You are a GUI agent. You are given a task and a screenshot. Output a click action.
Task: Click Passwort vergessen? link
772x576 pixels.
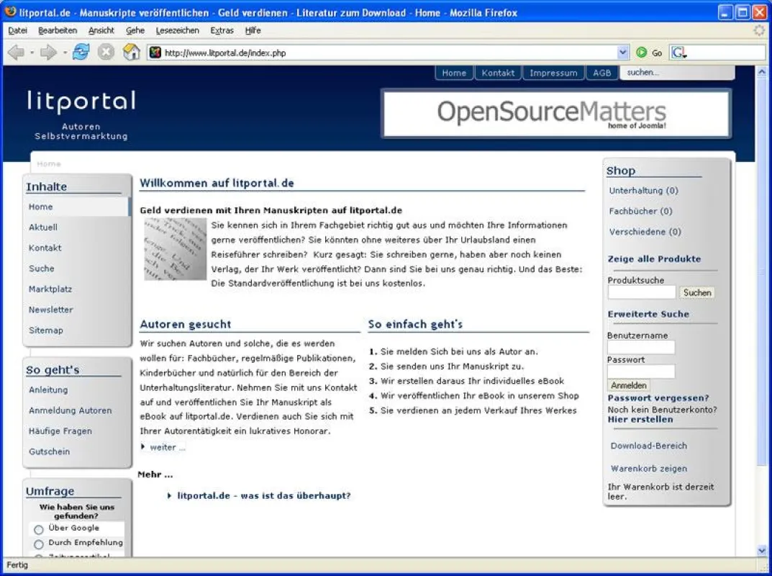658,398
